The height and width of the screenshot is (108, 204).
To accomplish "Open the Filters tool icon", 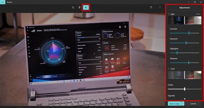I will [79, 8].
